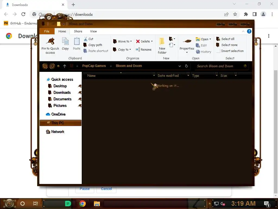Collapse the Explorer ribbon
Screen dimensions: 278x209
pyautogui.click(x=243, y=32)
